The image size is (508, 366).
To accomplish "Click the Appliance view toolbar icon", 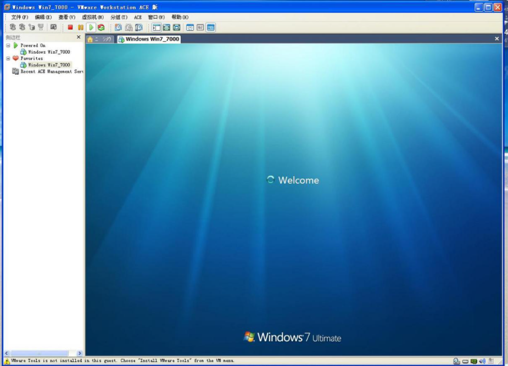I will pyautogui.click(x=200, y=27).
